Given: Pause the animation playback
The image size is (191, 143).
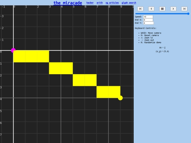Looking at the screenshot, I should (x=162, y=9).
